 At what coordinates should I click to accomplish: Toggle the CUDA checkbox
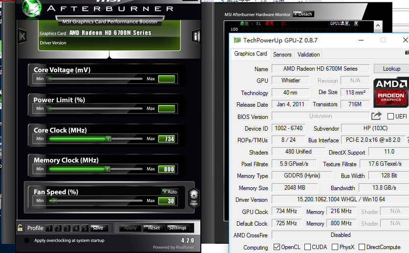click(x=307, y=247)
